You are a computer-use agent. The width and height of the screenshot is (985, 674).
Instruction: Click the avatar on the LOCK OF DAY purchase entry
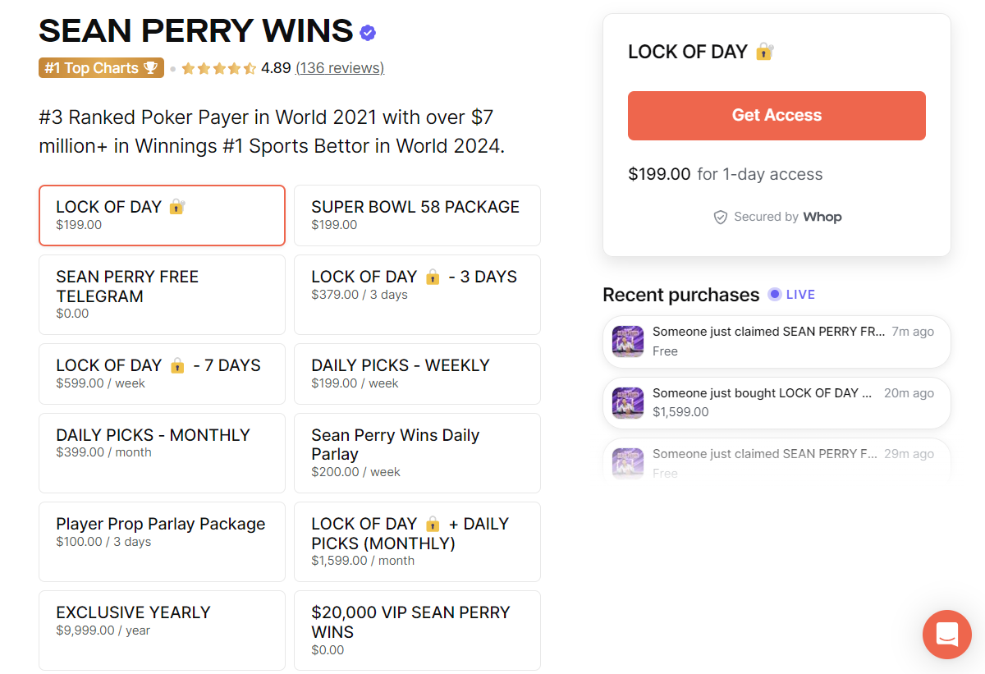(627, 402)
